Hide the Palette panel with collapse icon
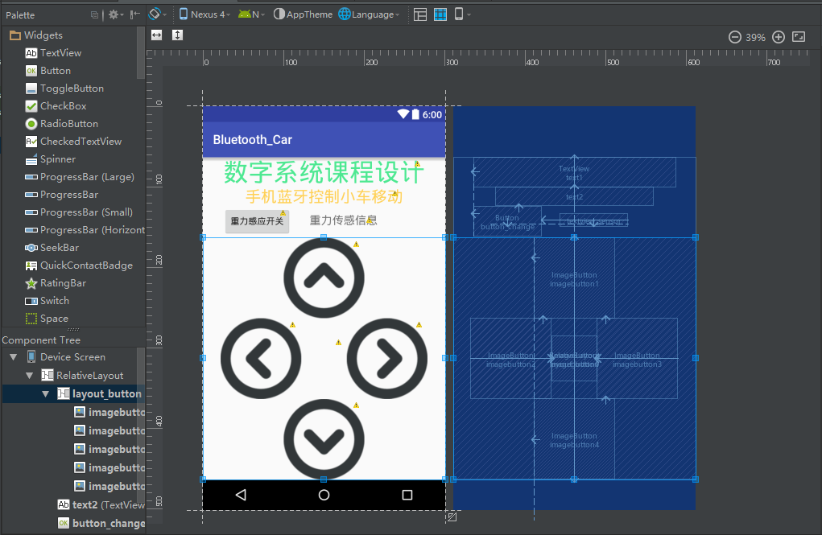 pyautogui.click(x=135, y=14)
